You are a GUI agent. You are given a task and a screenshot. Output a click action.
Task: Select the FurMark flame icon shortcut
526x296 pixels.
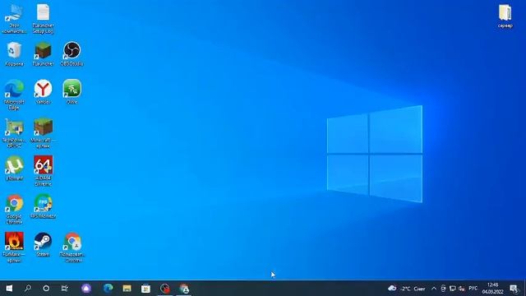(14, 247)
